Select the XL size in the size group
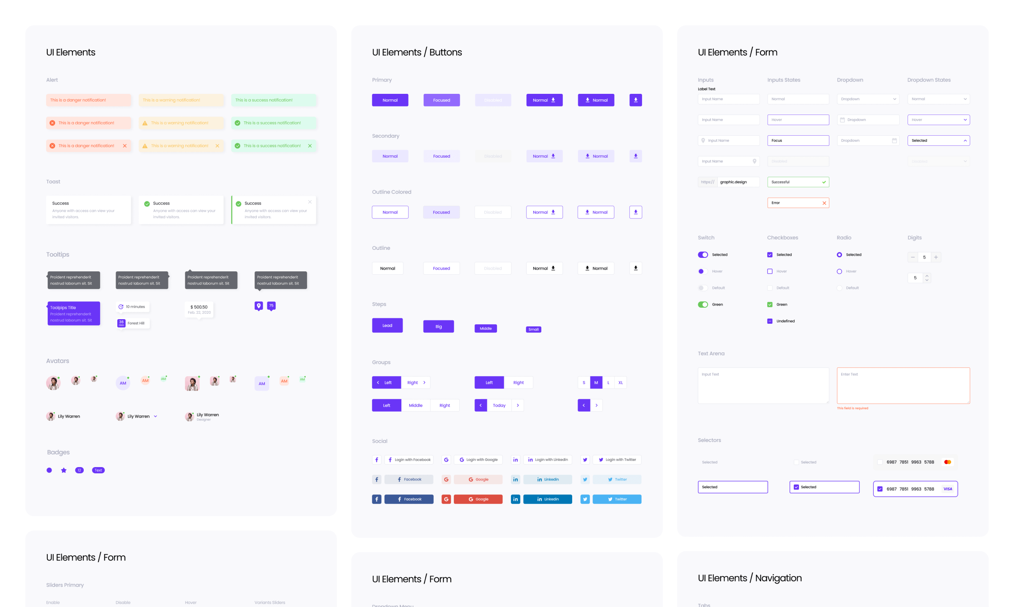Viewport: 1015px width, 607px height. [620, 382]
